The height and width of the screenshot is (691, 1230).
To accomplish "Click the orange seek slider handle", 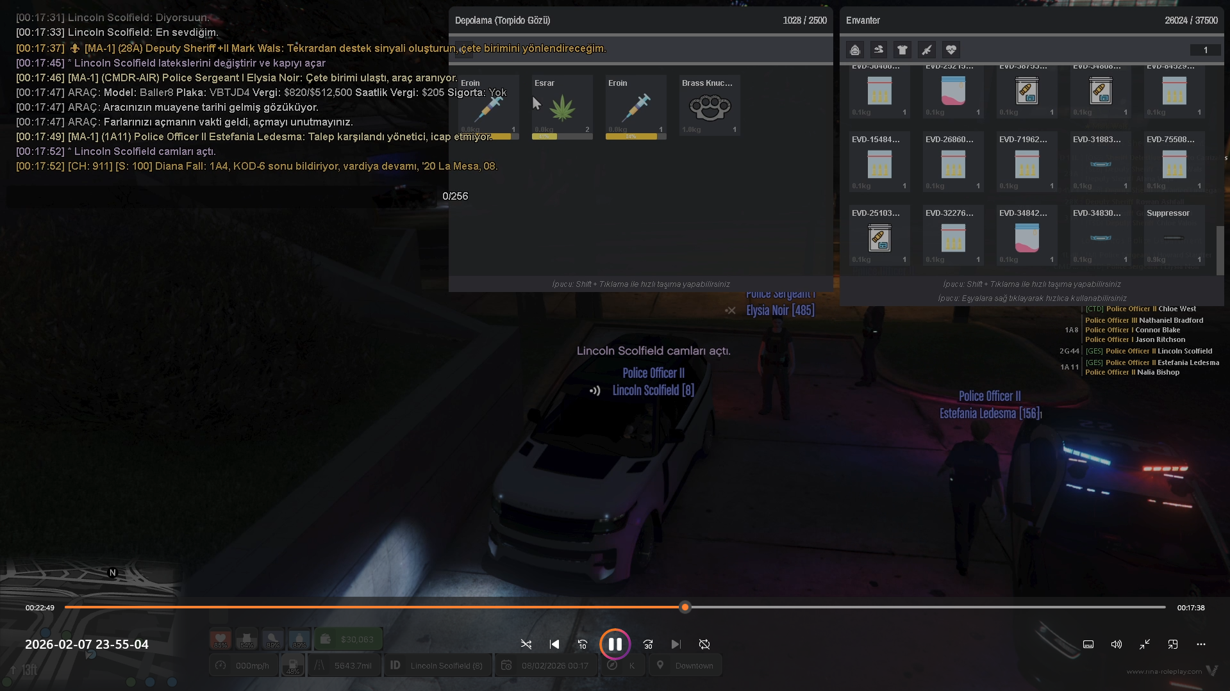I will 685,607.
